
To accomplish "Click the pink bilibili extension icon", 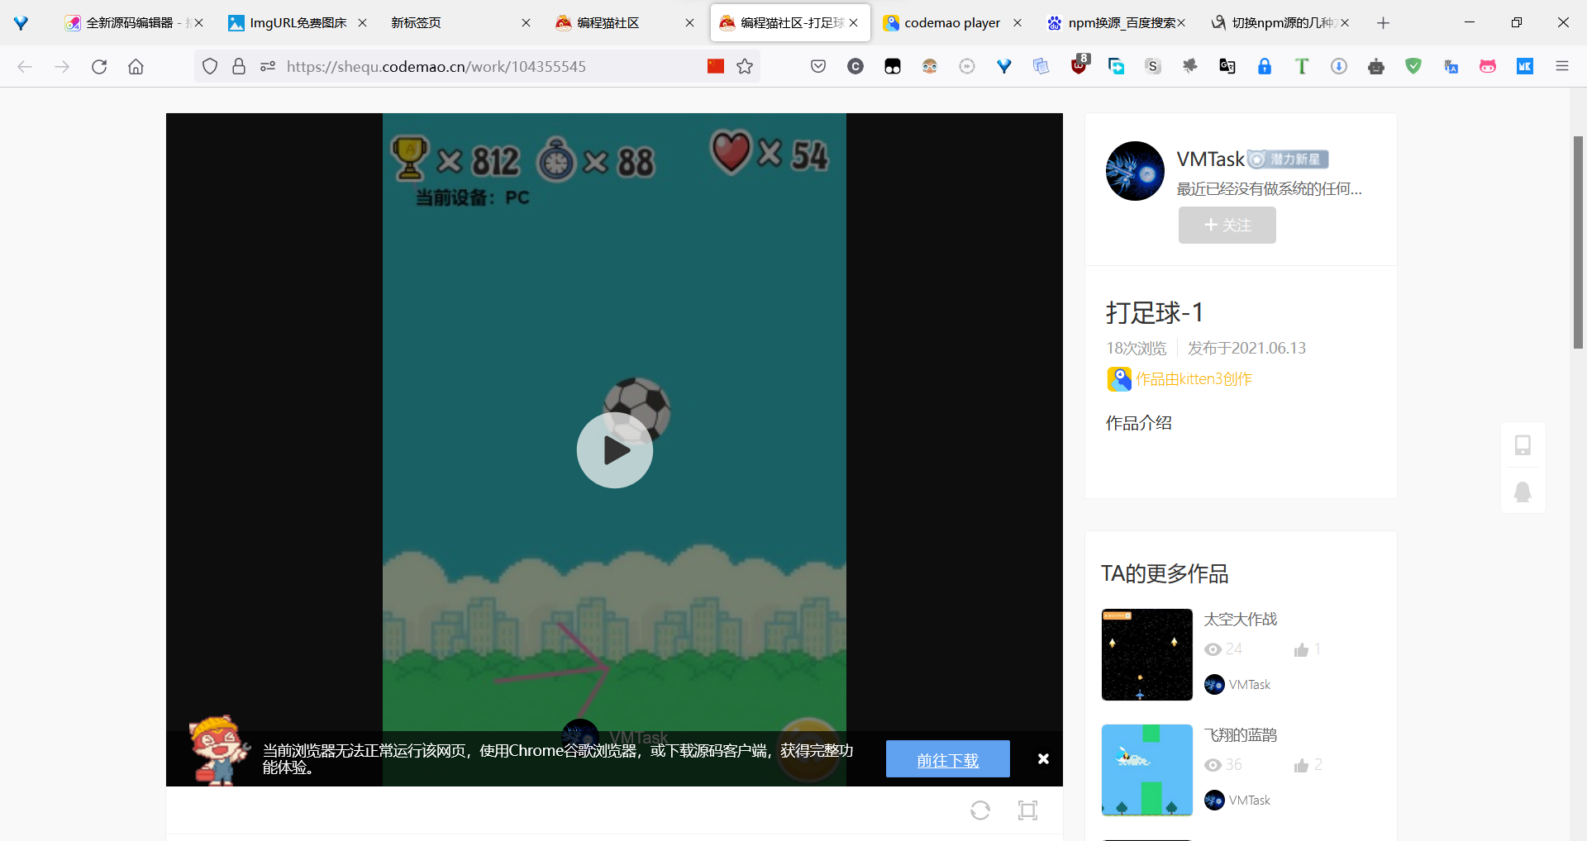I will click(x=1488, y=66).
